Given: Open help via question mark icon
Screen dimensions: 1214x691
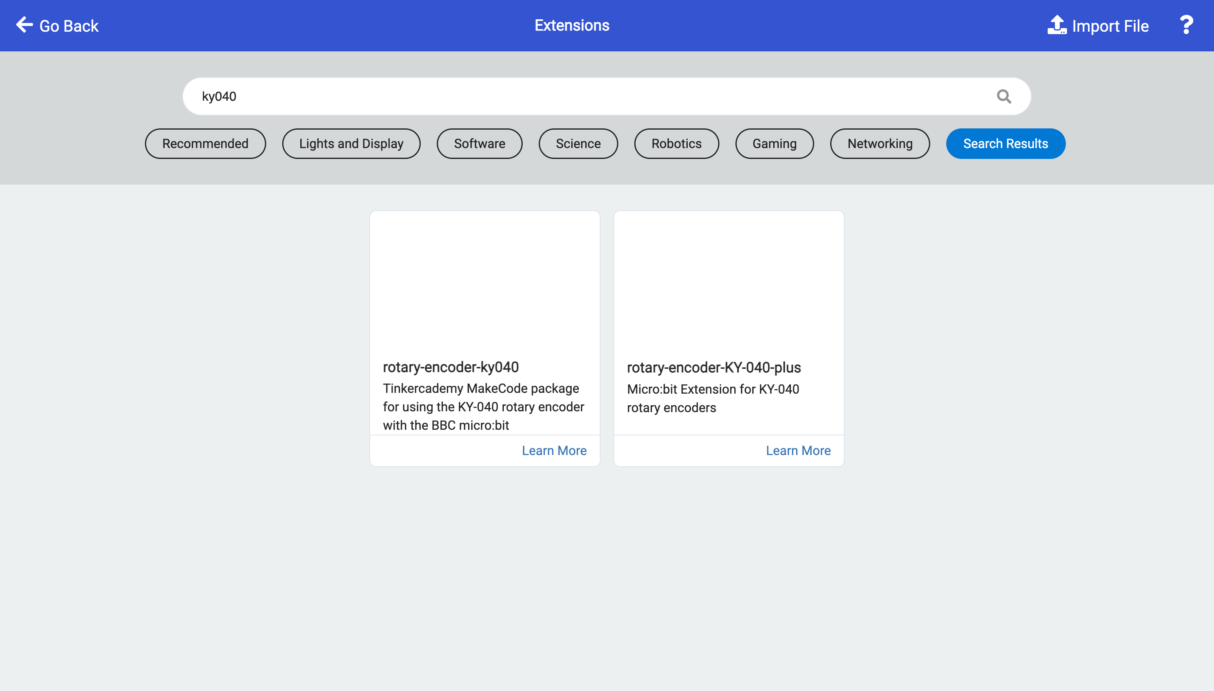Looking at the screenshot, I should coord(1186,25).
